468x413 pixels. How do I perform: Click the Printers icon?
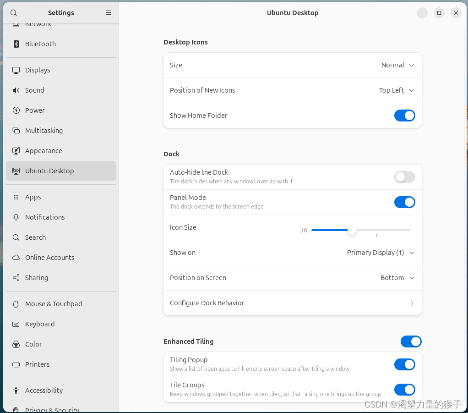tap(16, 364)
